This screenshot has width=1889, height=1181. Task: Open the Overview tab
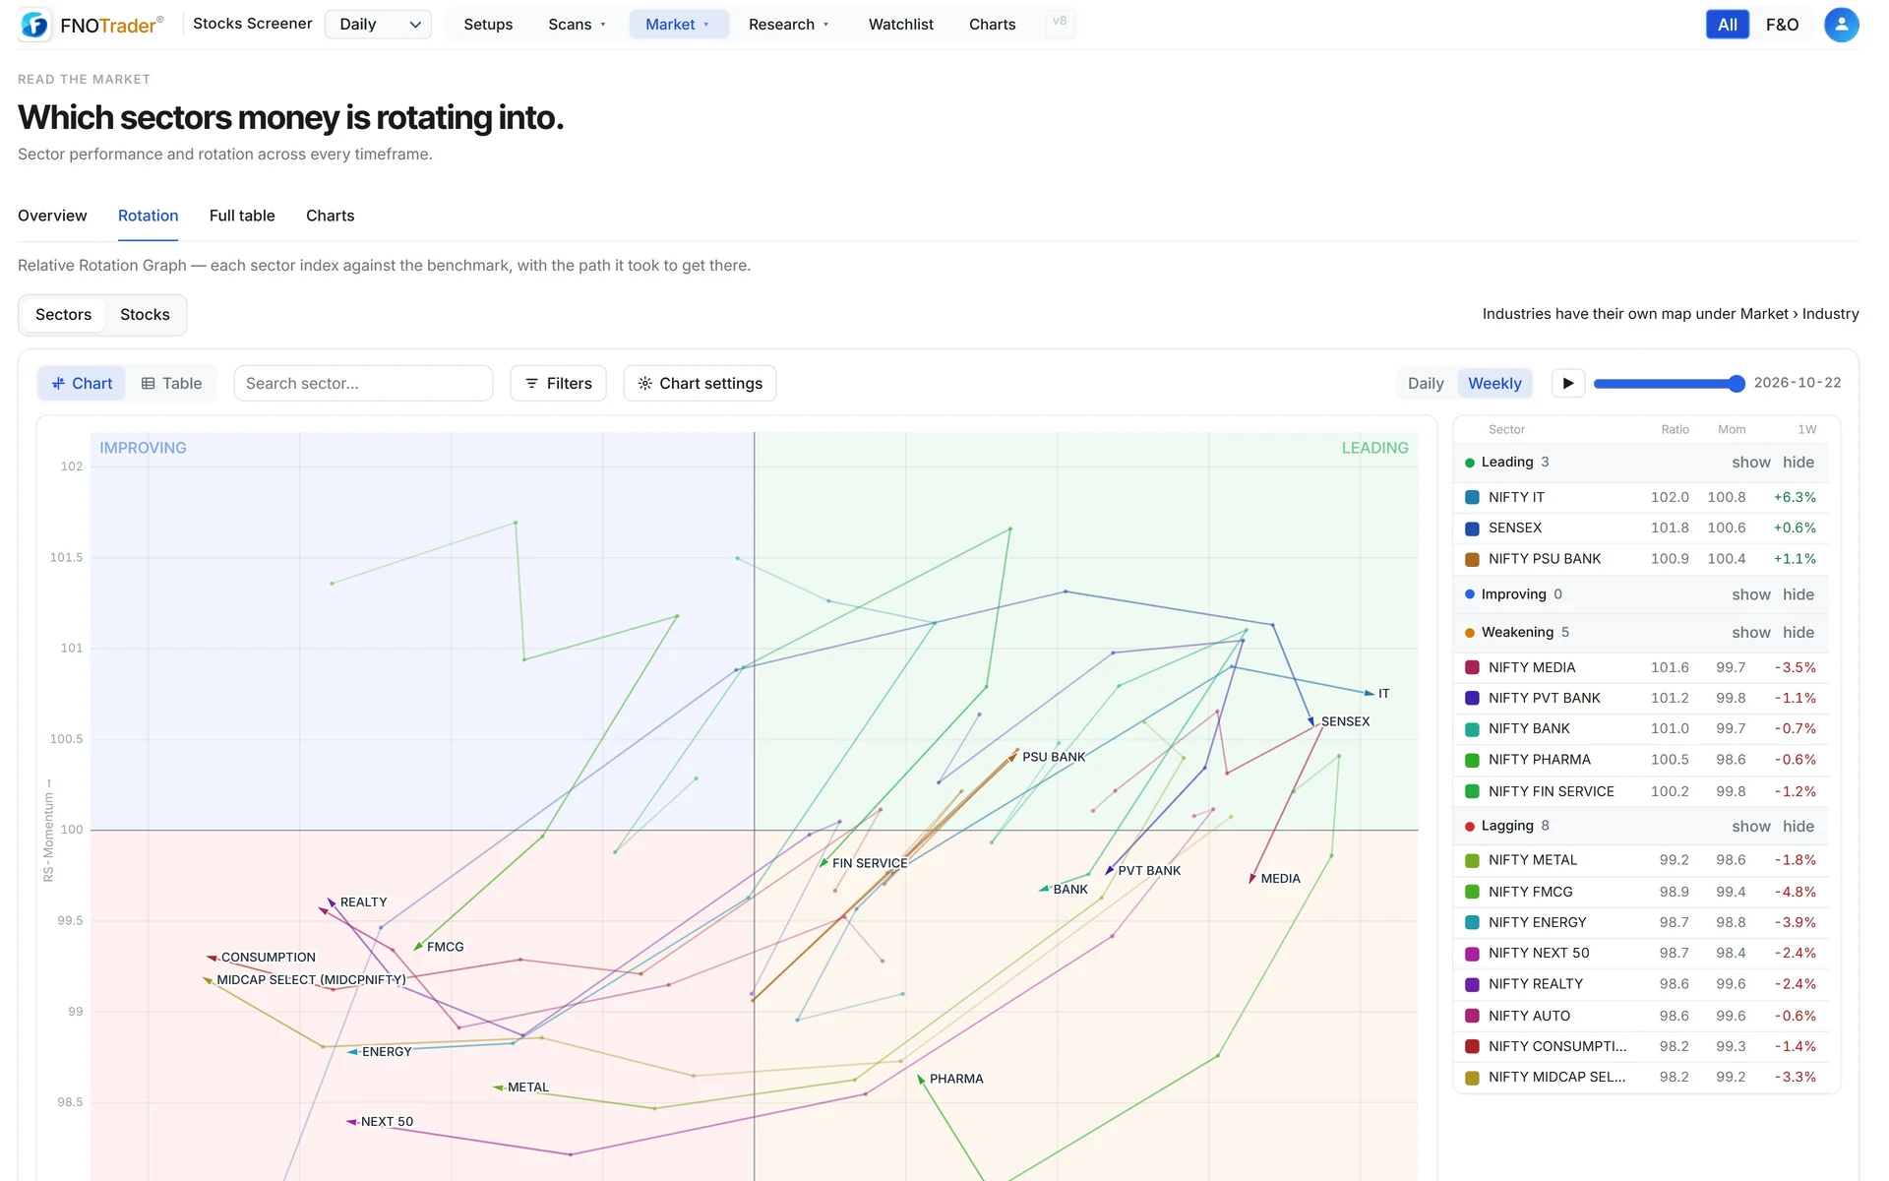coord(52,216)
